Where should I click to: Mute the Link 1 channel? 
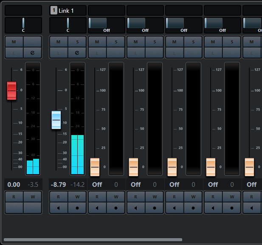click(59, 42)
